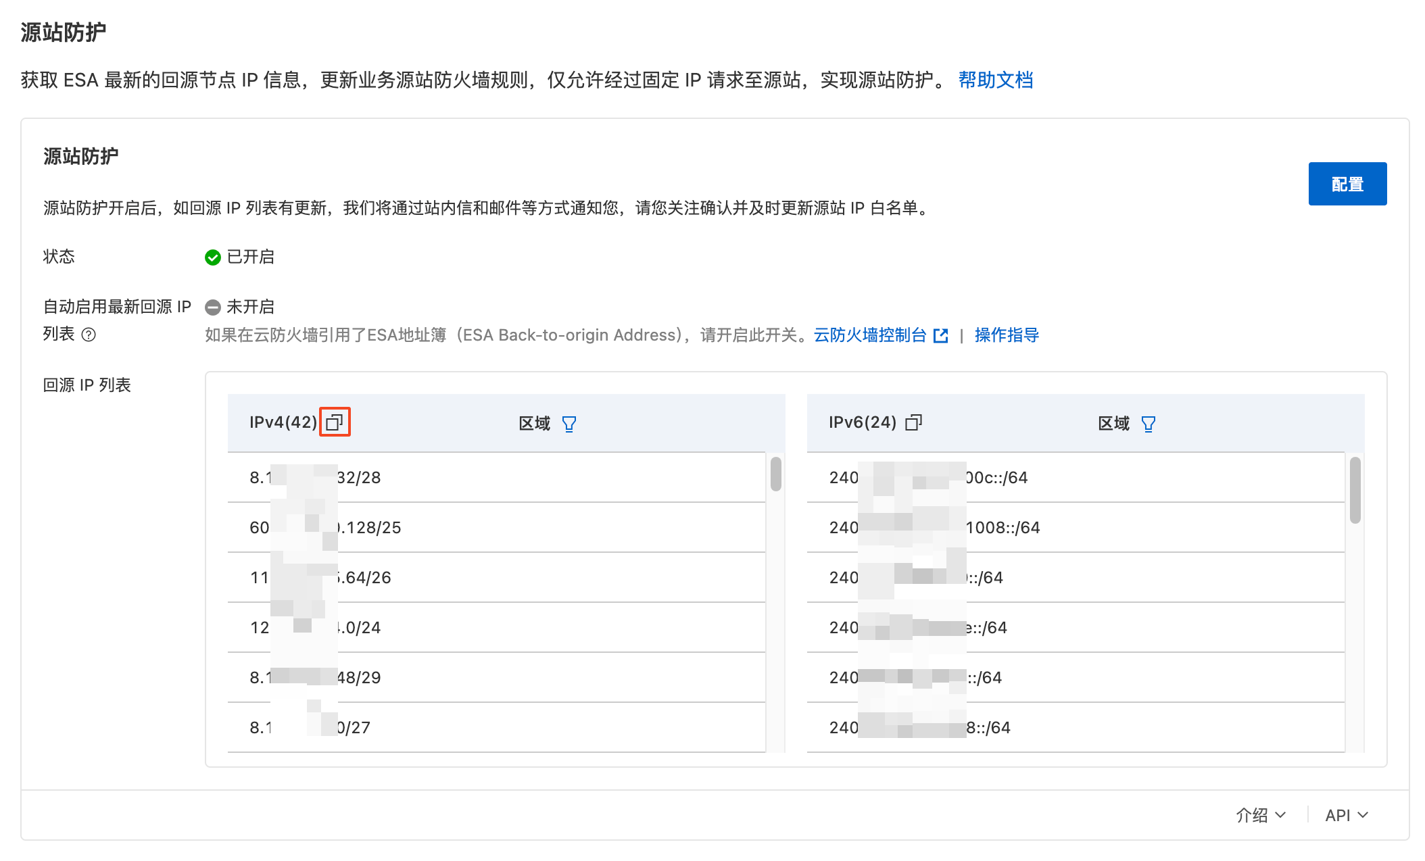Select IPv4 row ending in .128/25
Screen dimensions: 1425x861
(368, 528)
